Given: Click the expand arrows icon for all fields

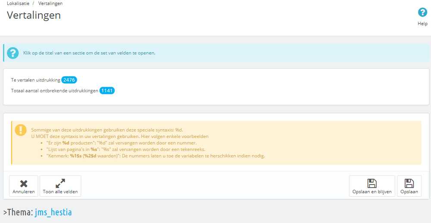Looking at the screenshot, I should click(x=60, y=184).
